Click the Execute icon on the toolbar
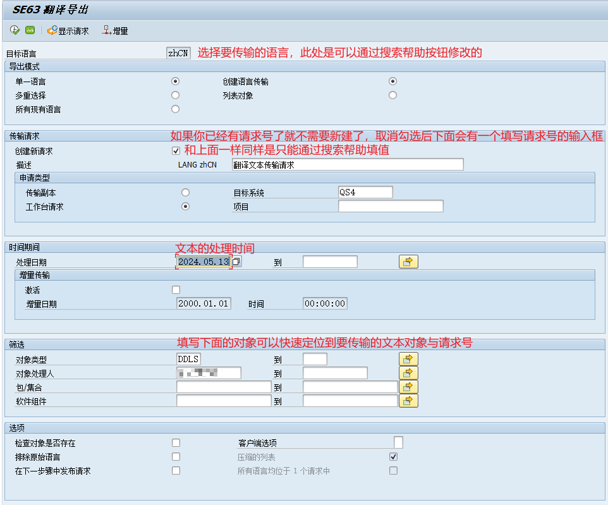The image size is (608, 505). click(x=14, y=29)
